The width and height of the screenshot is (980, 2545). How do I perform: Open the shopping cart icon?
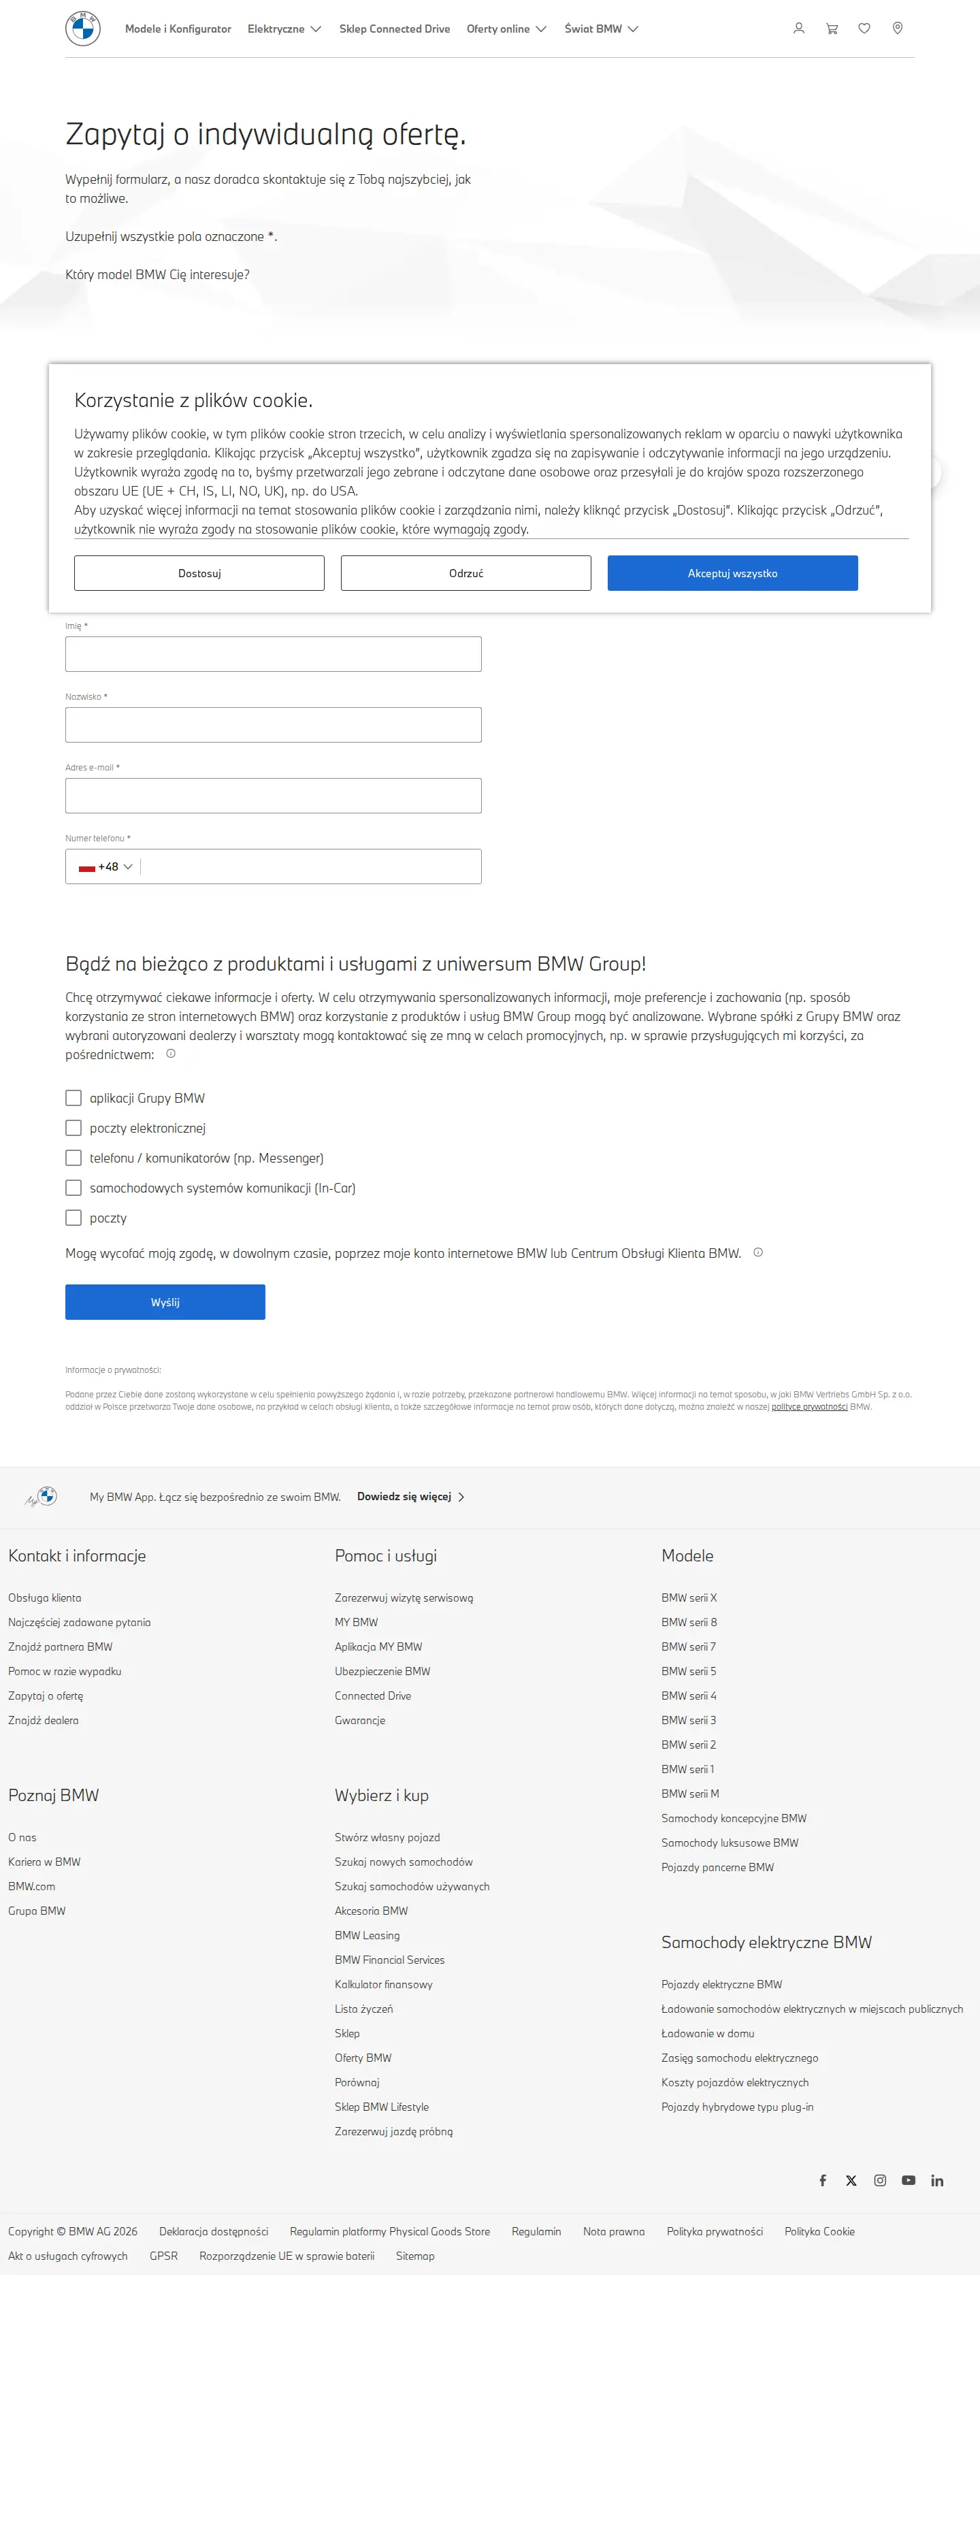coord(832,29)
